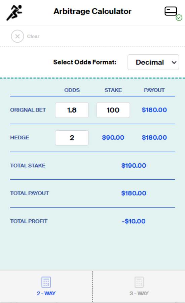Focus the original bet odds field 1.8
Viewport: 185px width, 303px height.
(x=72, y=110)
